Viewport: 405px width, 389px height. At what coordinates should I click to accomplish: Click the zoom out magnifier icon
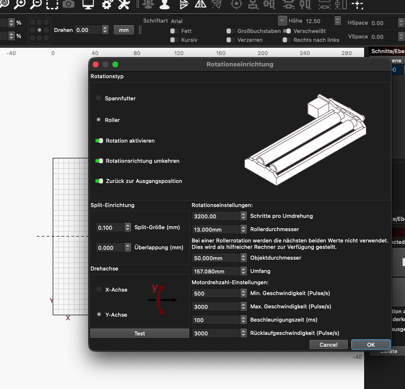click(x=35, y=4)
